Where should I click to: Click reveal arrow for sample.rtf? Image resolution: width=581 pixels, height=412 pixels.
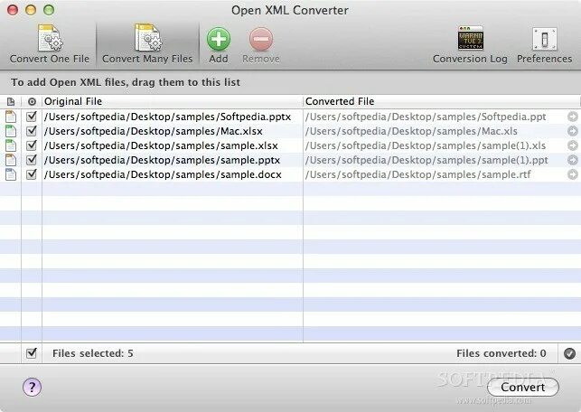(573, 174)
